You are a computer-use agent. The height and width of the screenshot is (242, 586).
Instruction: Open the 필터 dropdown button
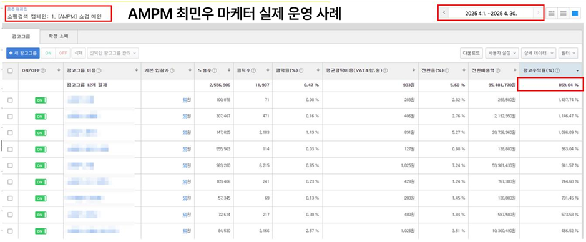(x=568, y=53)
